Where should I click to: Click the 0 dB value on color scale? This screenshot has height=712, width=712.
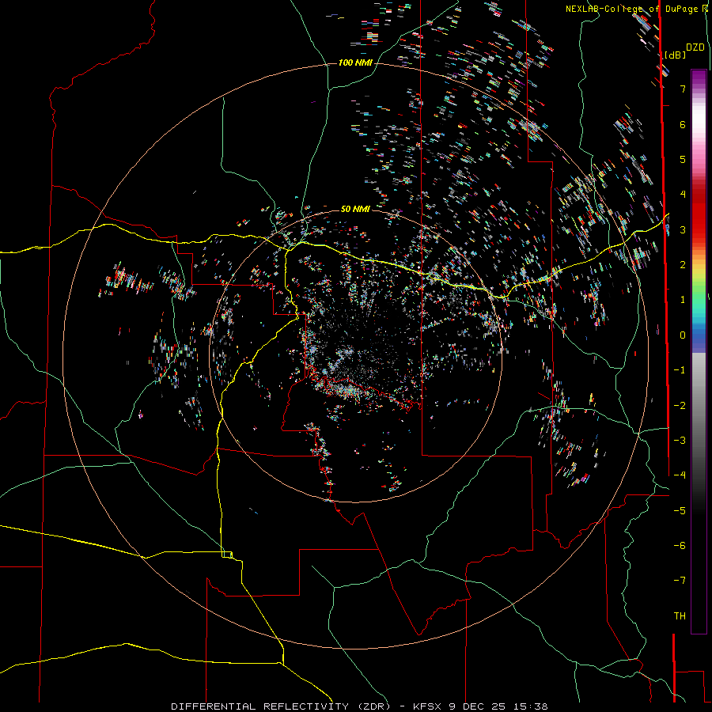coord(683,335)
